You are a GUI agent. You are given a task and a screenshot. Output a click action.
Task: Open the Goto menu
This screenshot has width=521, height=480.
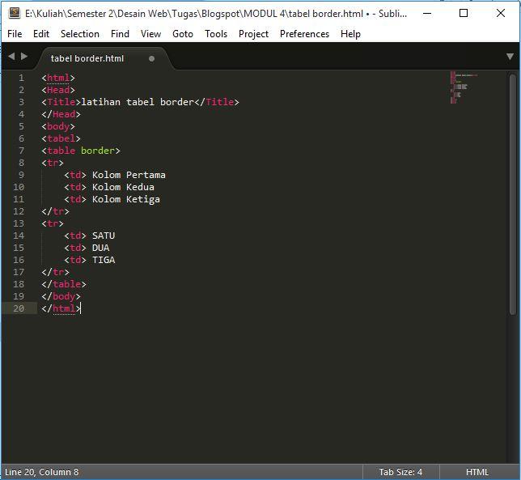[183, 34]
